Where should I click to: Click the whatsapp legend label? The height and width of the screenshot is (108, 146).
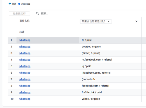26,4
